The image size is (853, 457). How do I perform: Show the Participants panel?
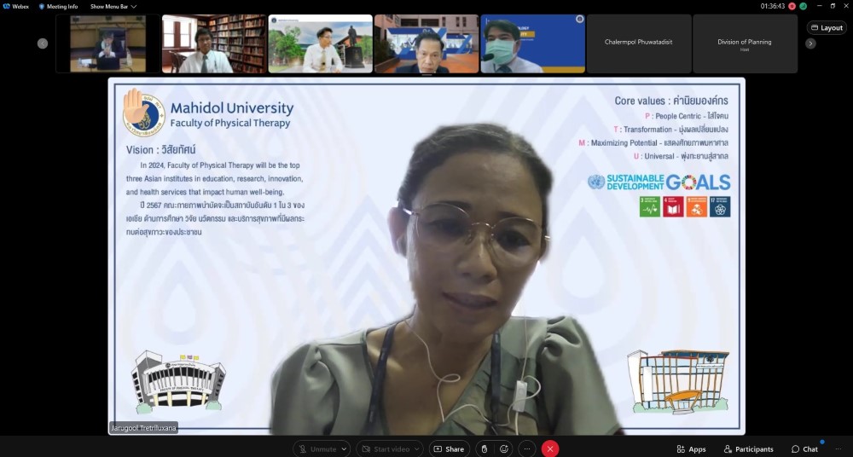[748, 448]
